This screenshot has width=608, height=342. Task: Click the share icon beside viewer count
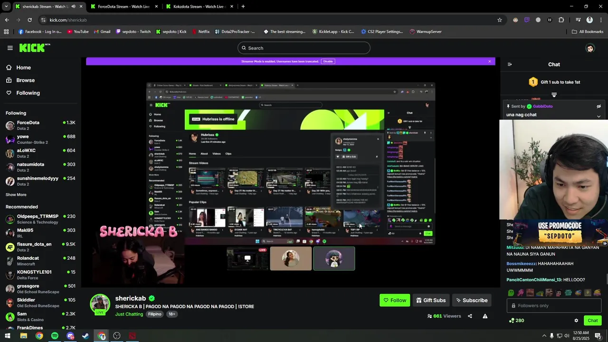(470, 316)
